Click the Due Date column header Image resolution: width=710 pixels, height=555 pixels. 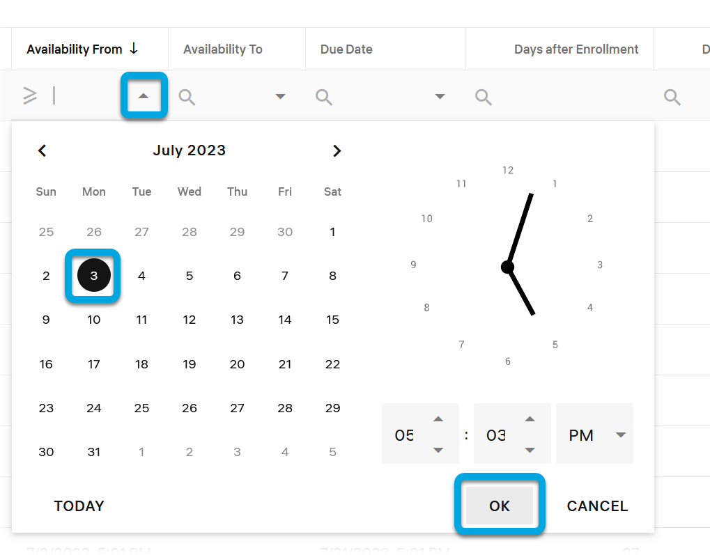click(x=346, y=49)
